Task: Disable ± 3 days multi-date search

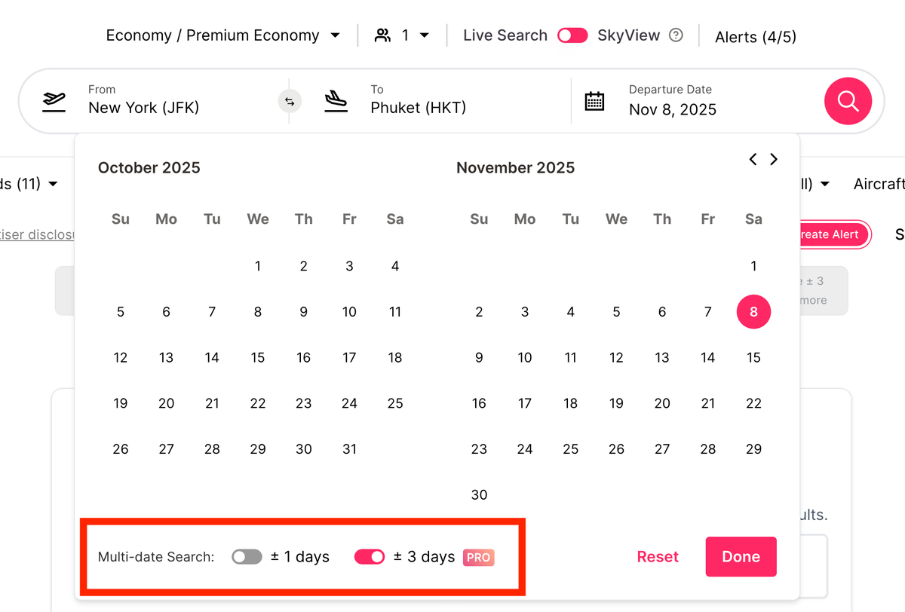Action: (370, 557)
